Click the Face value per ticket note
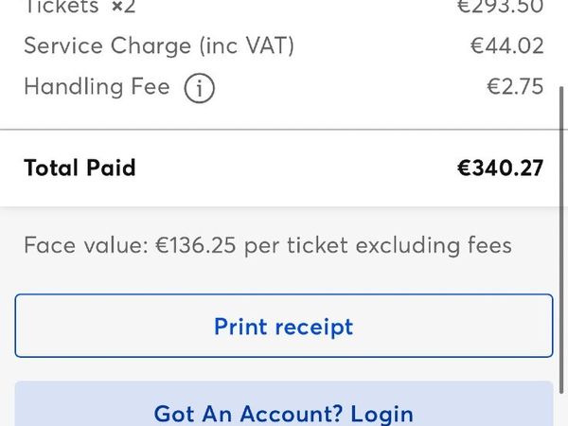The image size is (568, 426). [x=268, y=245]
